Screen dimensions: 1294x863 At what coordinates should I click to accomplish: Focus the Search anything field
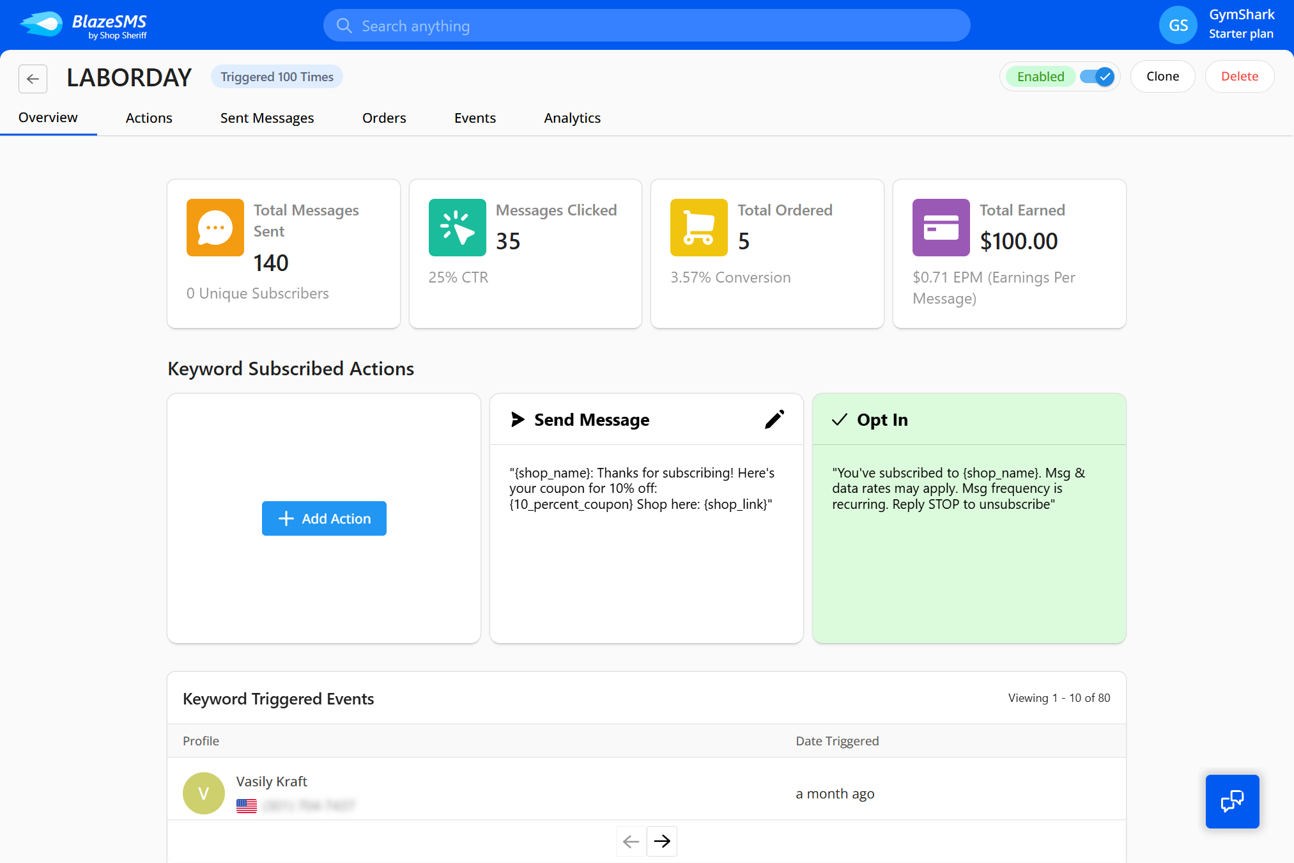647,26
